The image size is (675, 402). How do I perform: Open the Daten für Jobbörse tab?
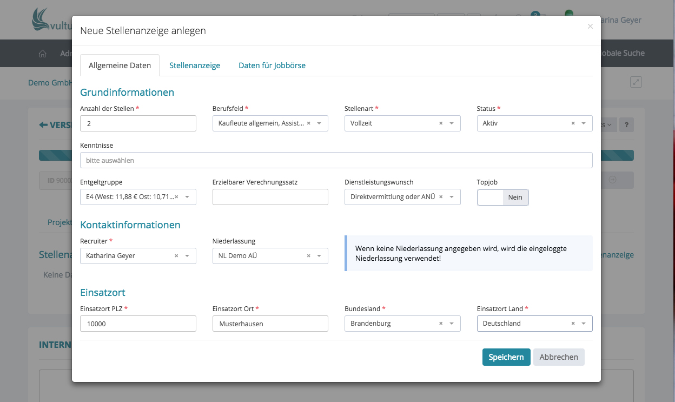tap(272, 65)
